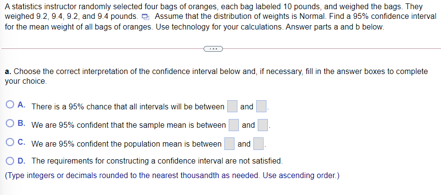
Task: Focus the upper bound box for sample mean
Action: pyautogui.click(x=263, y=125)
